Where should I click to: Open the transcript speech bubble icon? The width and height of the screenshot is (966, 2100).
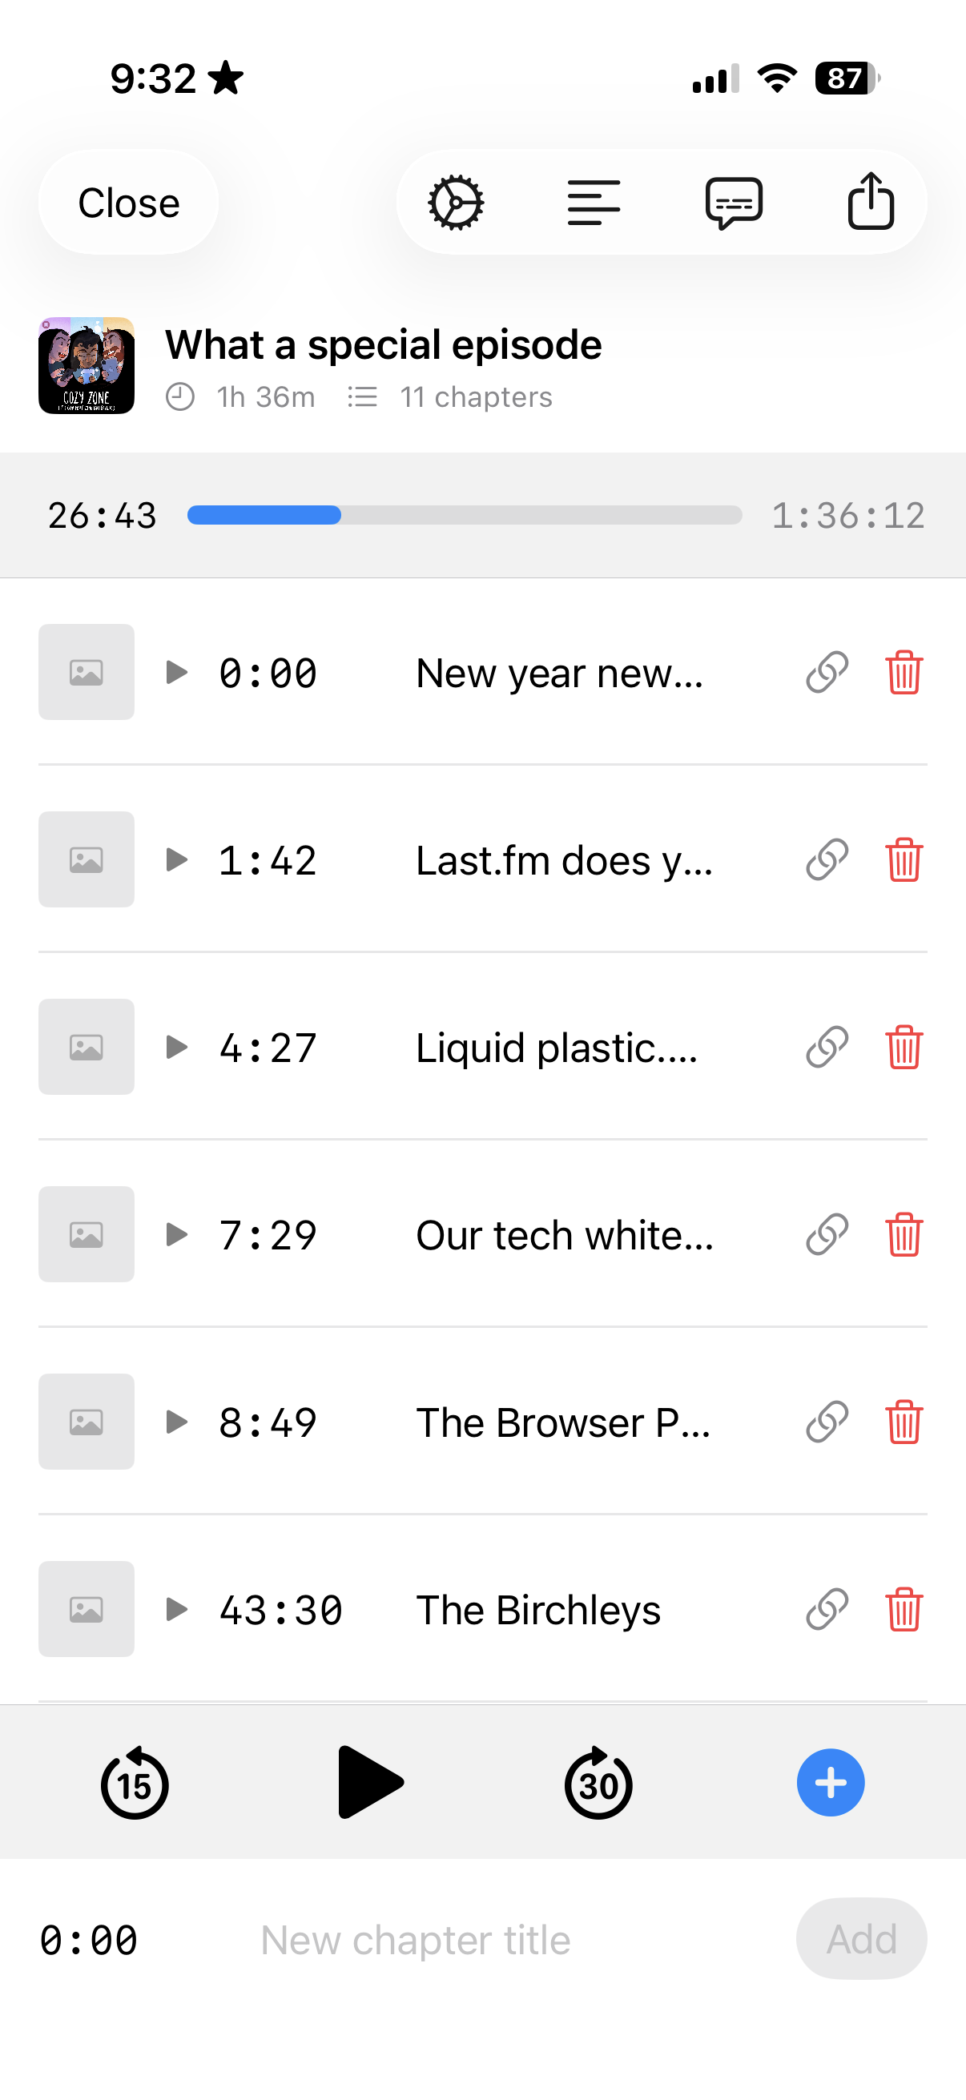(734, 202)
